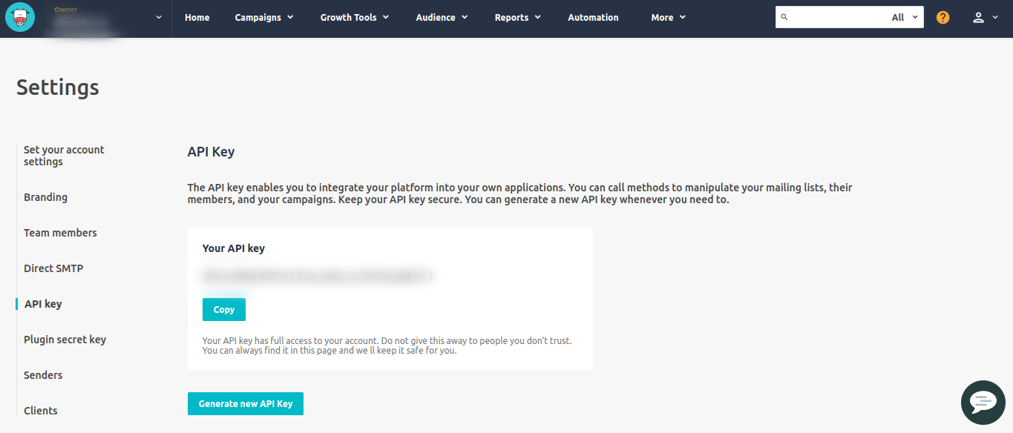Open Team members settings
Screen dimensions: 1013x433
(x=60, y=233)
